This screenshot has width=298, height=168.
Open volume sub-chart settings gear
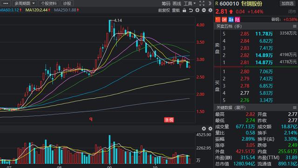click(x=210, y=128)
